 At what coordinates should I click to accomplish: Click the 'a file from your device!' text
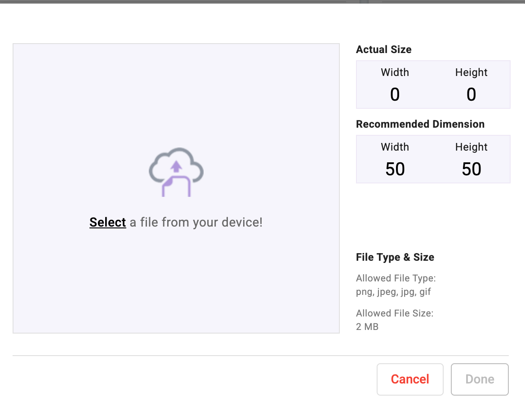(x=196, y=222)
